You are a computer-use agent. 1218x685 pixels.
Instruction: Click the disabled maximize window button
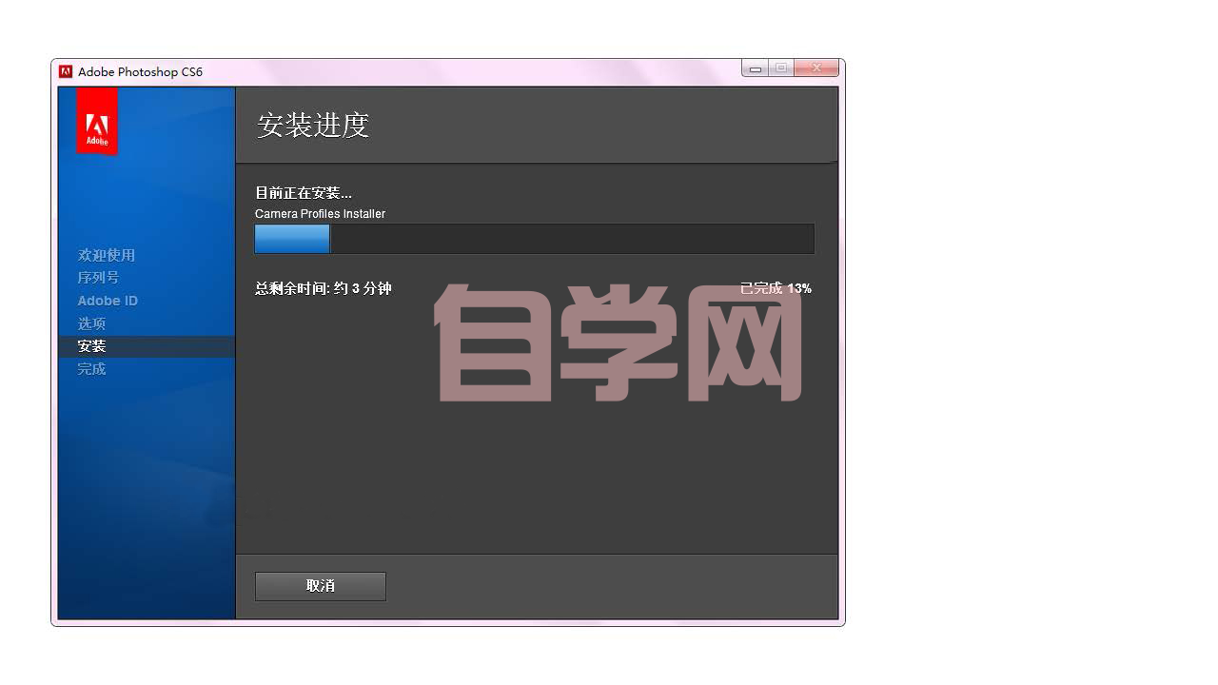click(781, 68)
